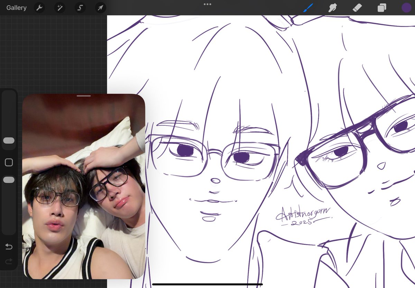Select the Eraser tool
The image size is (415, 288).
tap(357, 8)
